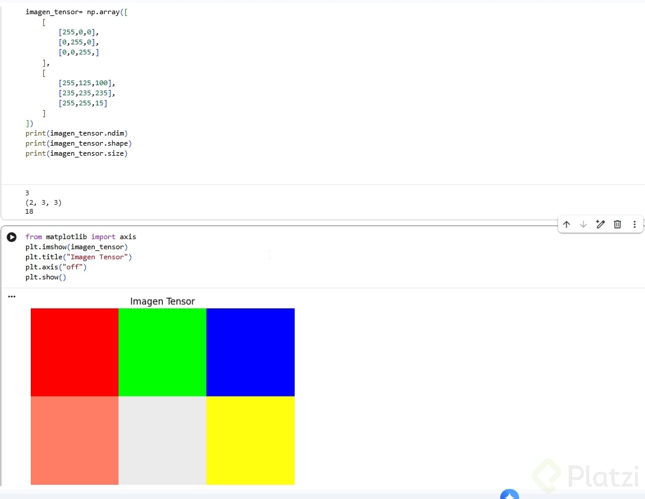Click the line plt.show()
Viewport: 645px width, 499px height.
click(46, 277)
